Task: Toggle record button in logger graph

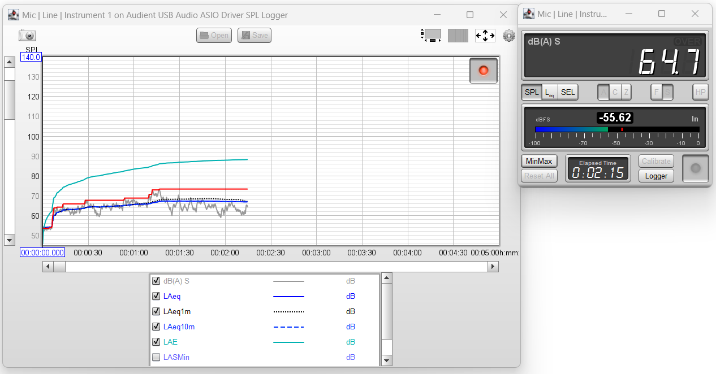Action: pyautogui.click(x=484, y=71)
